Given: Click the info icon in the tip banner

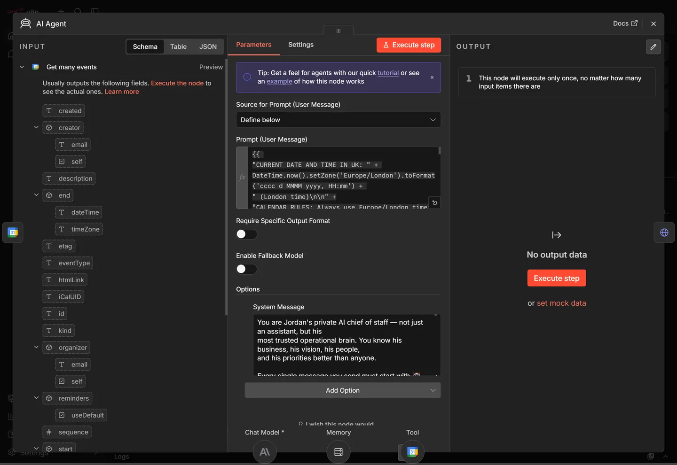Looking at the screenshot, I should point(247,77).
